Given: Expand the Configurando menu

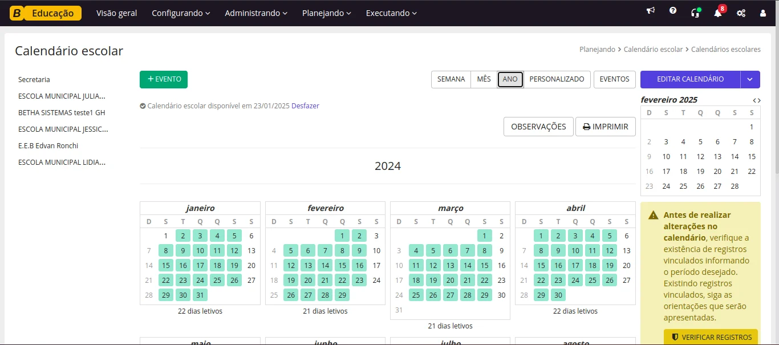Looking at the screenshot, I should click(181, 13).
